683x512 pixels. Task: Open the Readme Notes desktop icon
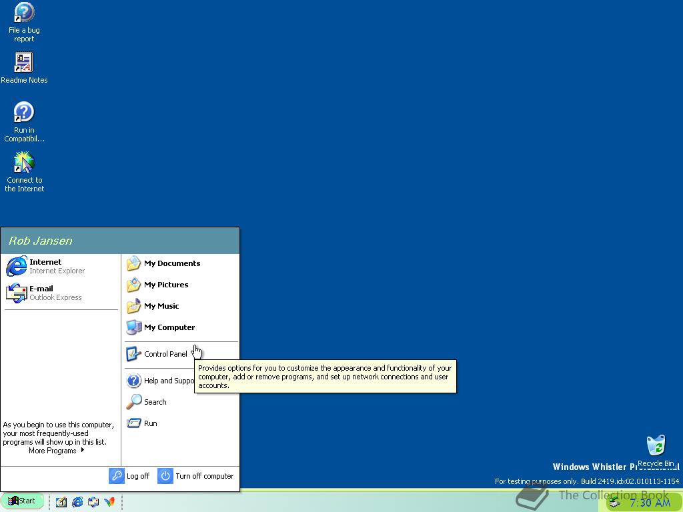point(24,68)
